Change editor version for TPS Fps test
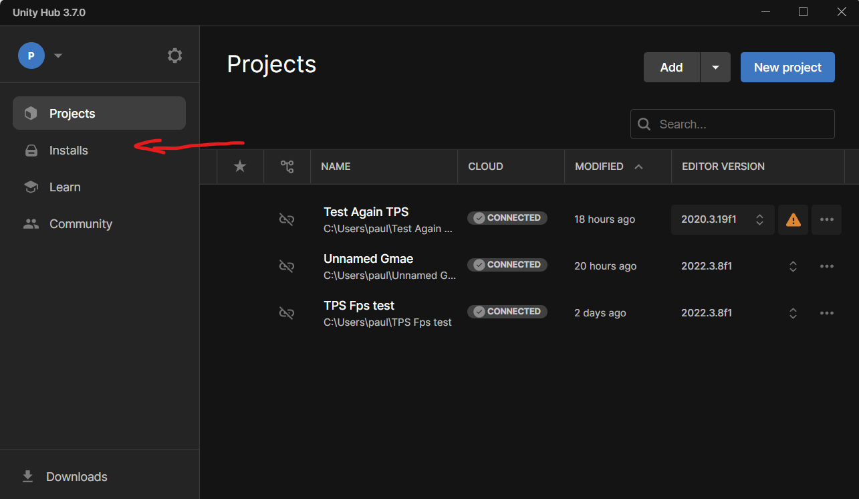This screenshot has height=499, width=859. point(793,313)
